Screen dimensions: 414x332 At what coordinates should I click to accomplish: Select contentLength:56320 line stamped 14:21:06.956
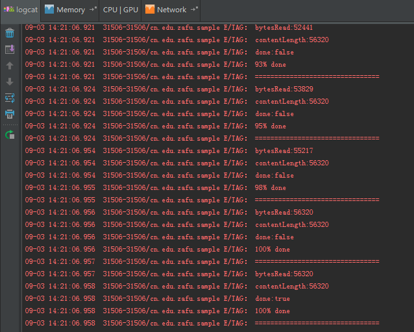[177, 224]
